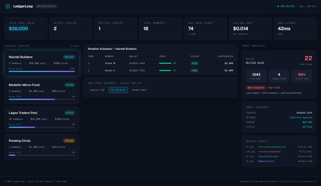The height and width of the screenshot is (186, 321).
Task: Click wallet address 0x8a33.4e58
Action: pos(137,63)
